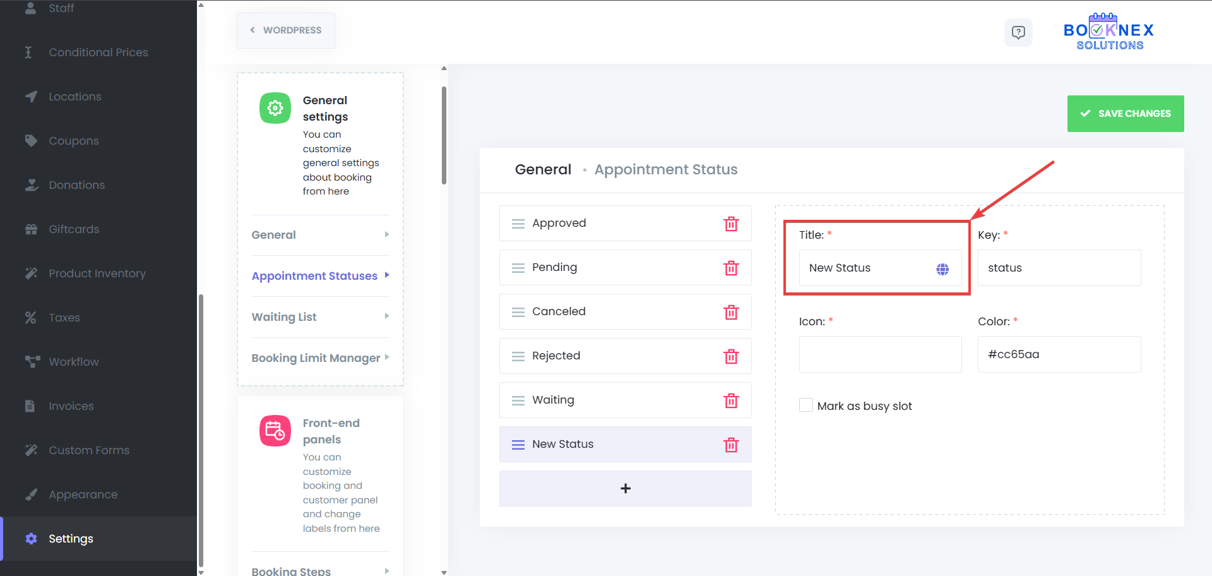
Task: Click the Save Changes button
Action: coord(1125,114)
